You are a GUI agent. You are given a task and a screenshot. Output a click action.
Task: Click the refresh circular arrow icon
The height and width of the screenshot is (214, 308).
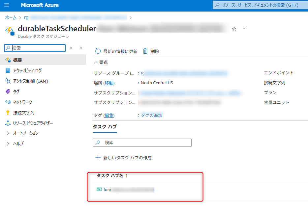(98, 51)
